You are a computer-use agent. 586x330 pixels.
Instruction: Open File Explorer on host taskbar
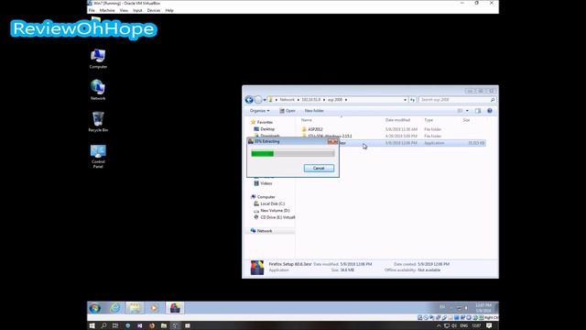tap(164, 326)
